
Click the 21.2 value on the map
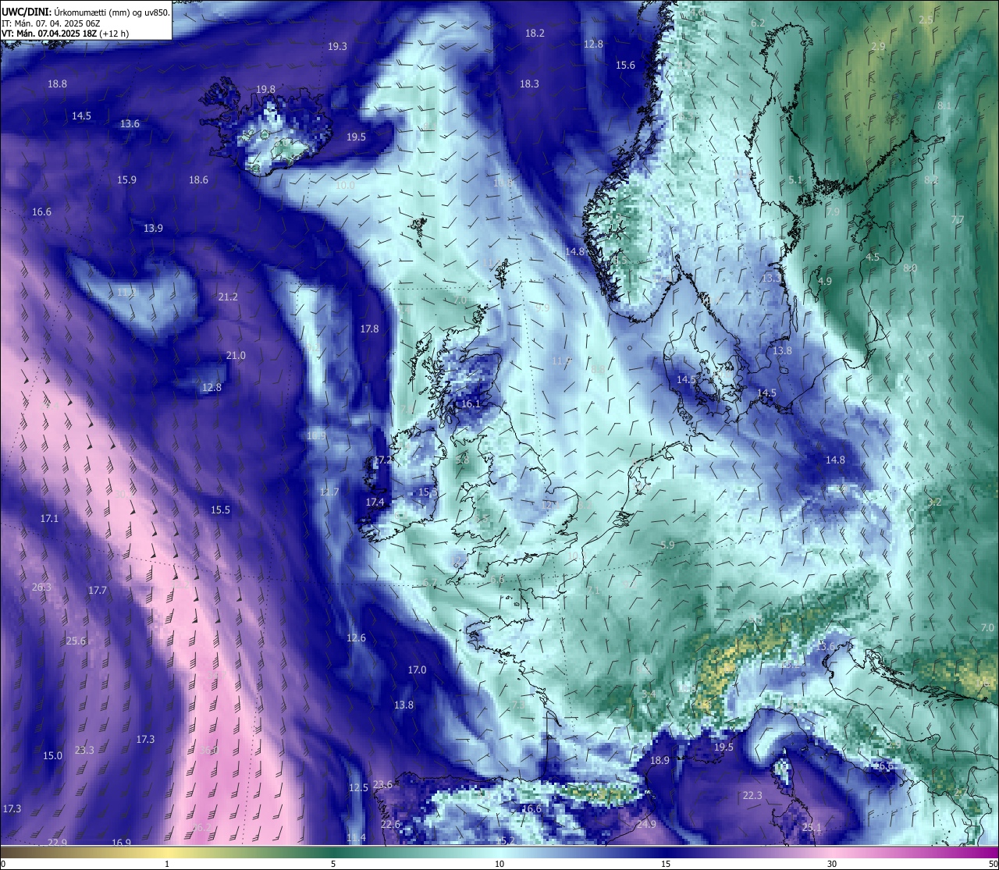click(x=228, y=297)
